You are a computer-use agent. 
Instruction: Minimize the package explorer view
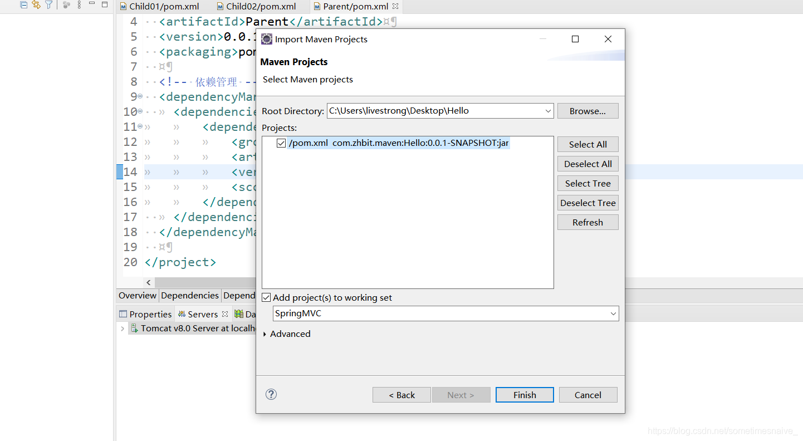point(92,4)
